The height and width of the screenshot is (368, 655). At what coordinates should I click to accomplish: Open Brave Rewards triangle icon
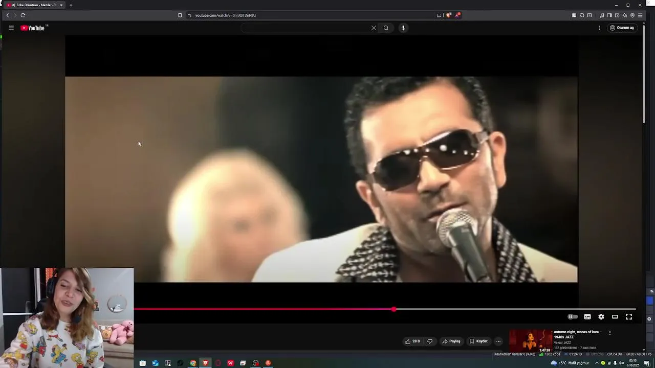457,15
